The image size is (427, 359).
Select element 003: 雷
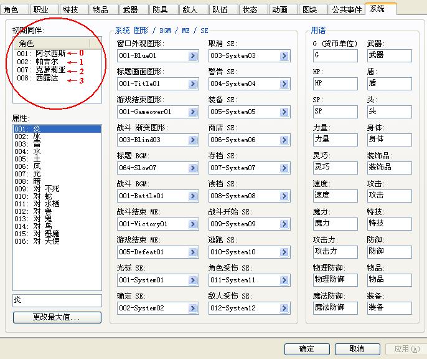click(57, 144)
